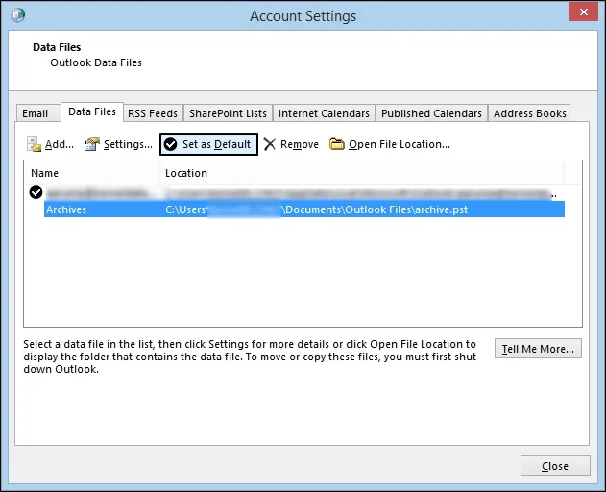Select the Address Books tab
606x492 pixels.
(529, 113)
